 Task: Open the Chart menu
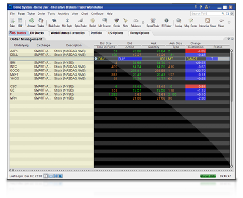pos(85,14)
